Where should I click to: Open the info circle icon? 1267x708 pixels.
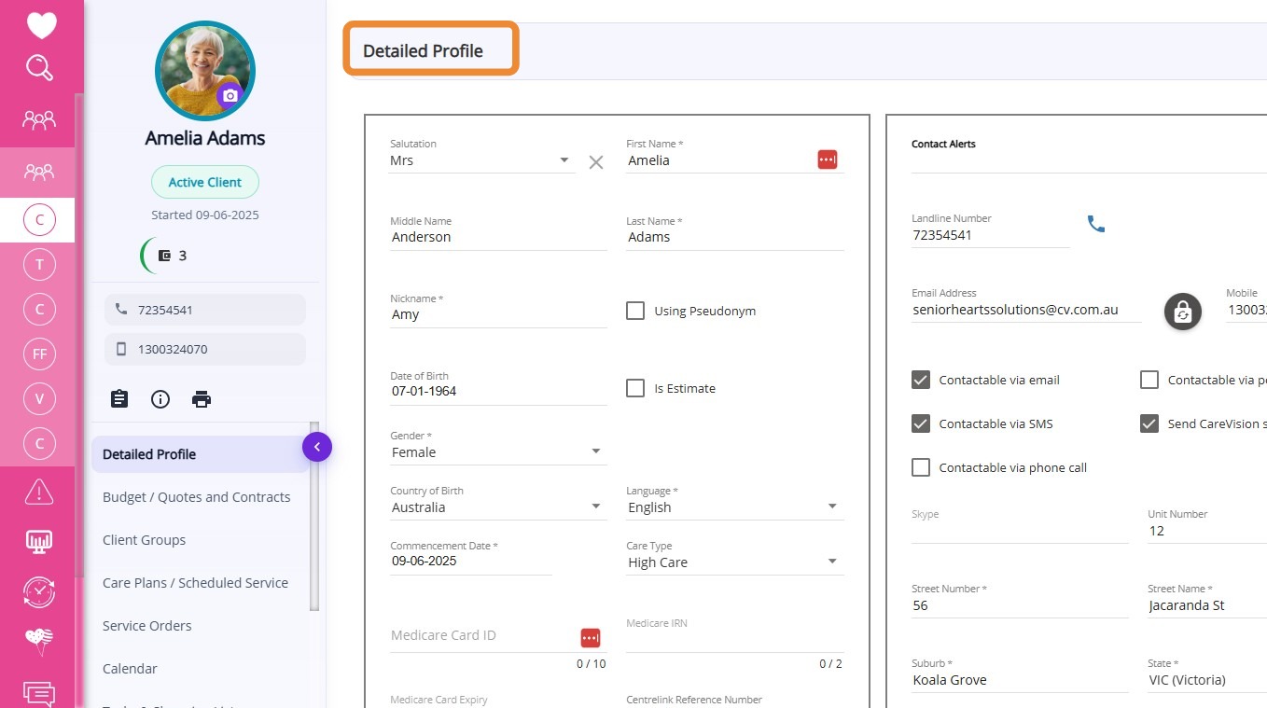click(x=160, y=399)
